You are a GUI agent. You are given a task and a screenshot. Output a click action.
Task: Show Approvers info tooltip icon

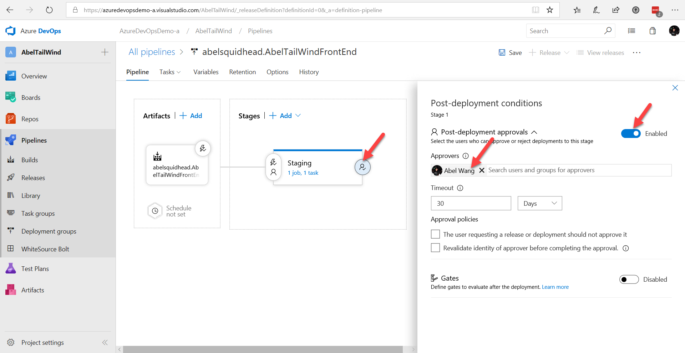[x=466, y=156]
